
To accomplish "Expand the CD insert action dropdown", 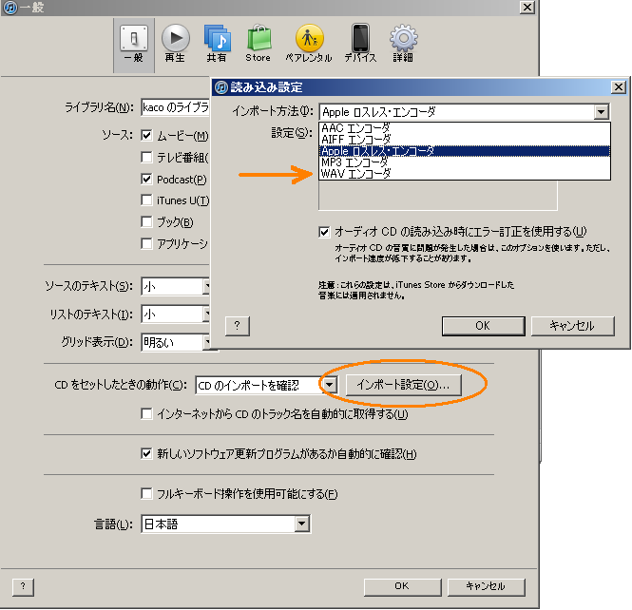I will coord(330,385).
